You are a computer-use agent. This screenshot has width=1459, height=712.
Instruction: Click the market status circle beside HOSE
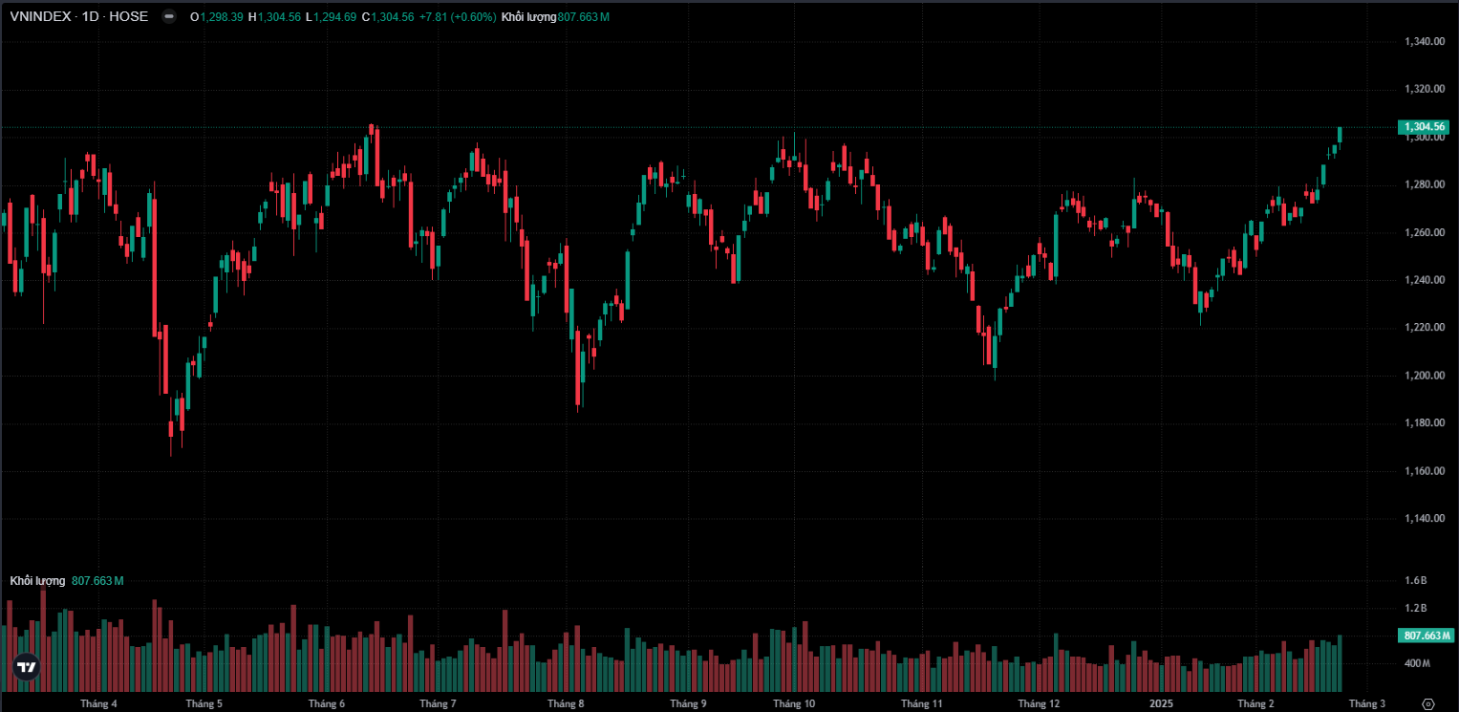(169, 16)
